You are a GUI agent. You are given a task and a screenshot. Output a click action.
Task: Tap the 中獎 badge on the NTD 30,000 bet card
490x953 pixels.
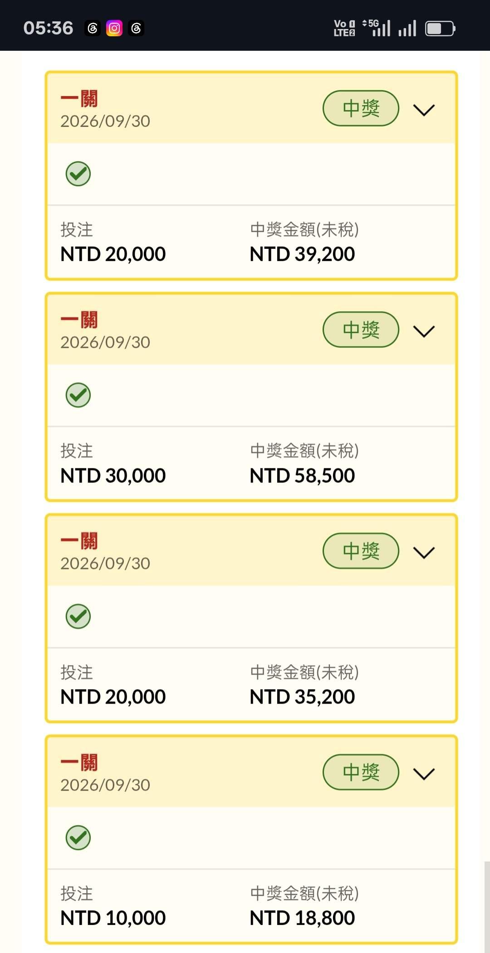pos(361,330)
